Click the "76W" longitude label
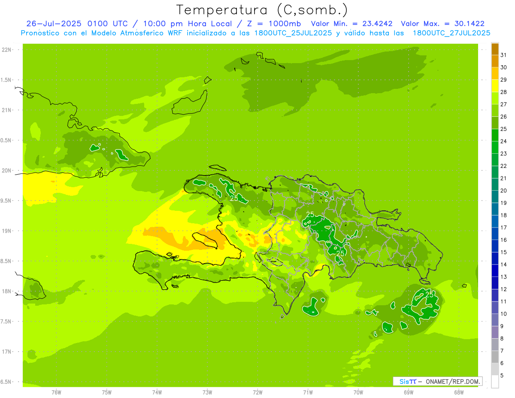The height and width of the screenshot is (398, 515). tap(56, 392)
